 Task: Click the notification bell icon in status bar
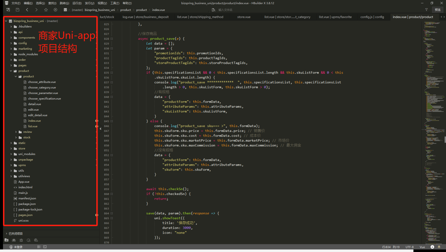coord(439,247)
